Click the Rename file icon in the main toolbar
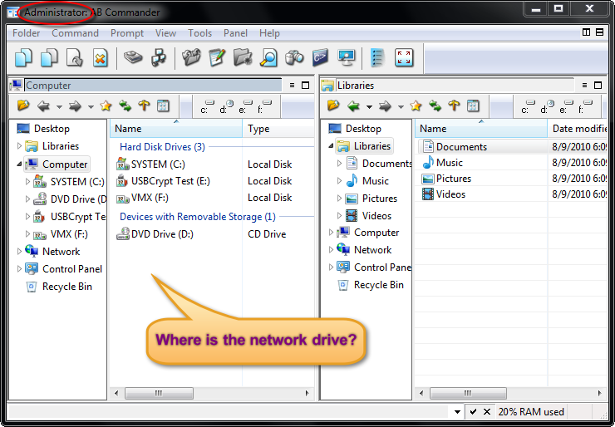 coord(75,58)
